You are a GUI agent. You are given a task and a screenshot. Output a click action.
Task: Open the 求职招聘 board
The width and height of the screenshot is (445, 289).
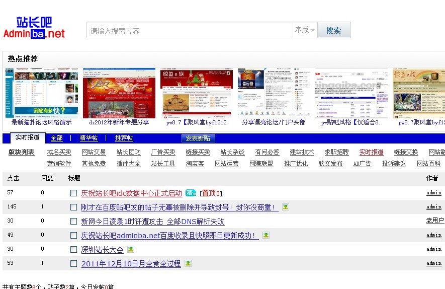336,152
